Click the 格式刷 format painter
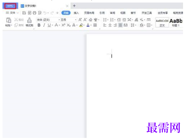 (x=29, y=22)
